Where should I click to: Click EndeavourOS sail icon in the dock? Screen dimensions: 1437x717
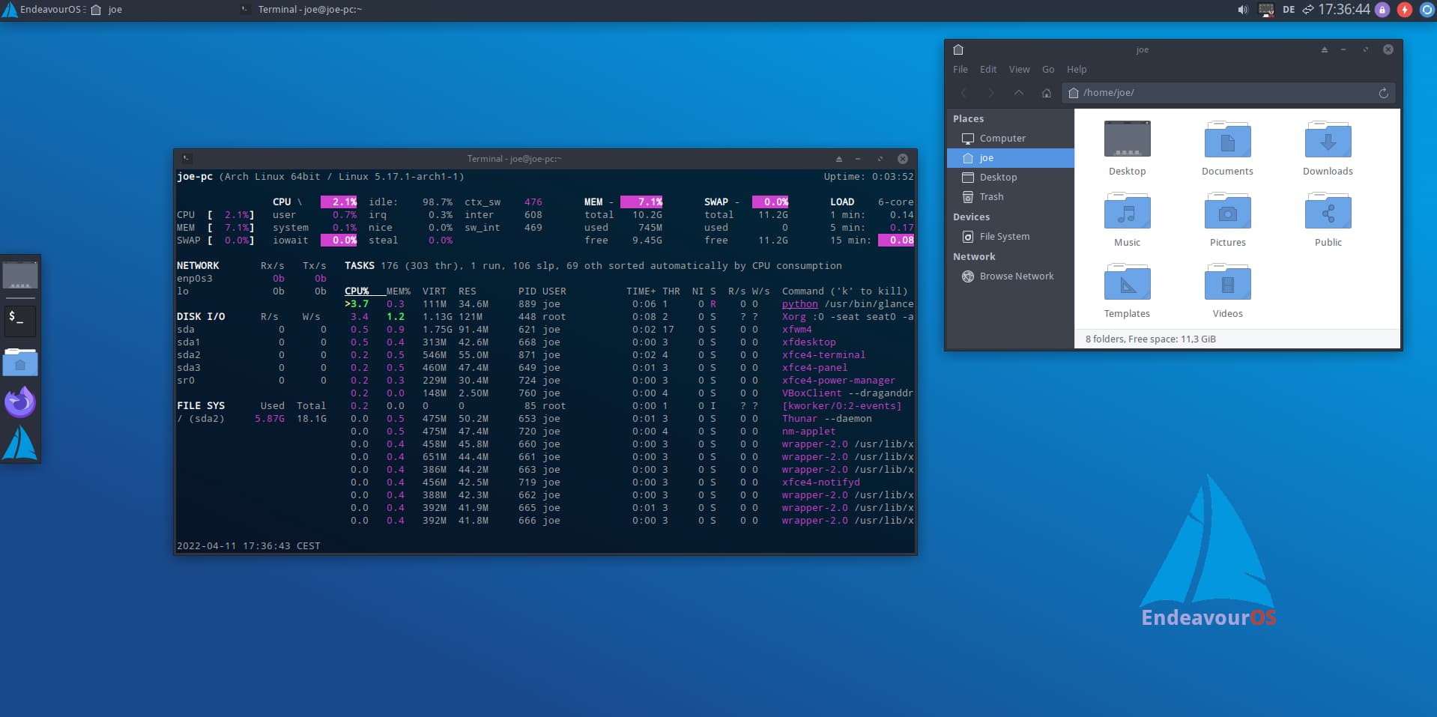click(x=20, y=443)
